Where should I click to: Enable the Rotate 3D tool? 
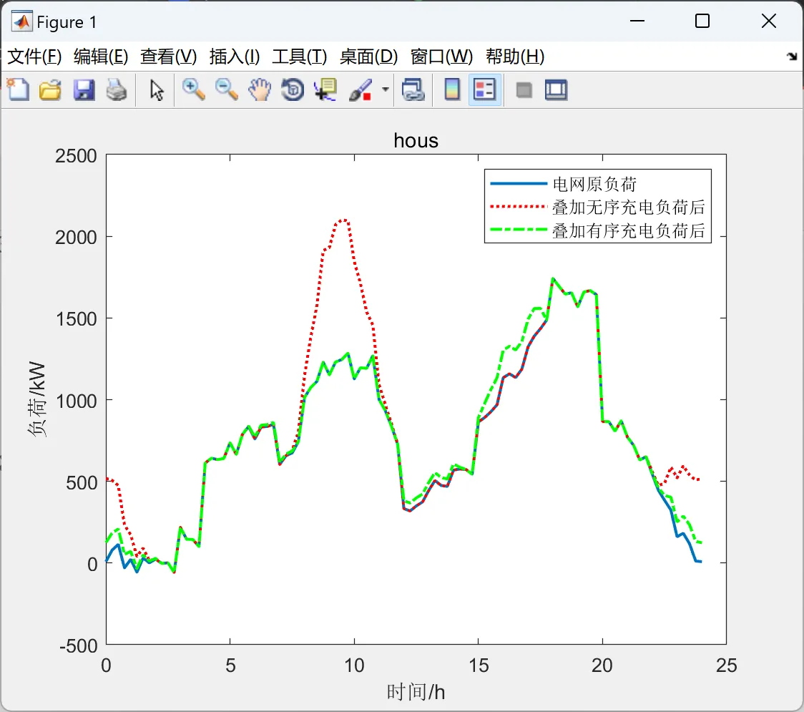293,89
